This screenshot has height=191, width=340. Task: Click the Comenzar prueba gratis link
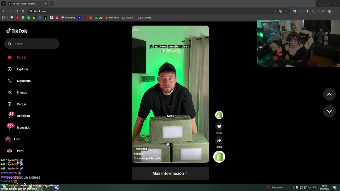(147, 158)
